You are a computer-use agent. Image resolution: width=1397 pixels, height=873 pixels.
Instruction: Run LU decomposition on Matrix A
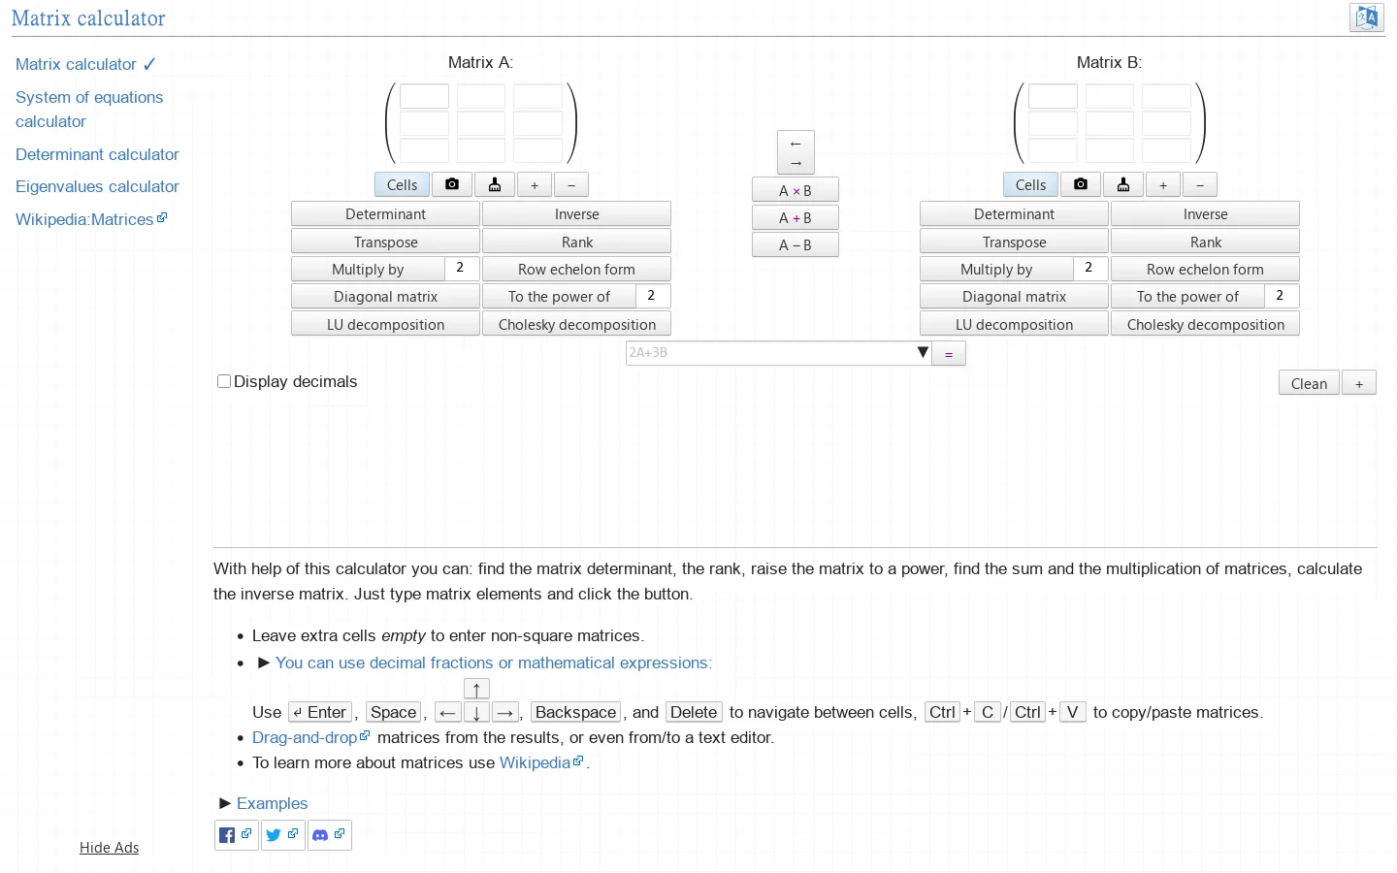385,324
